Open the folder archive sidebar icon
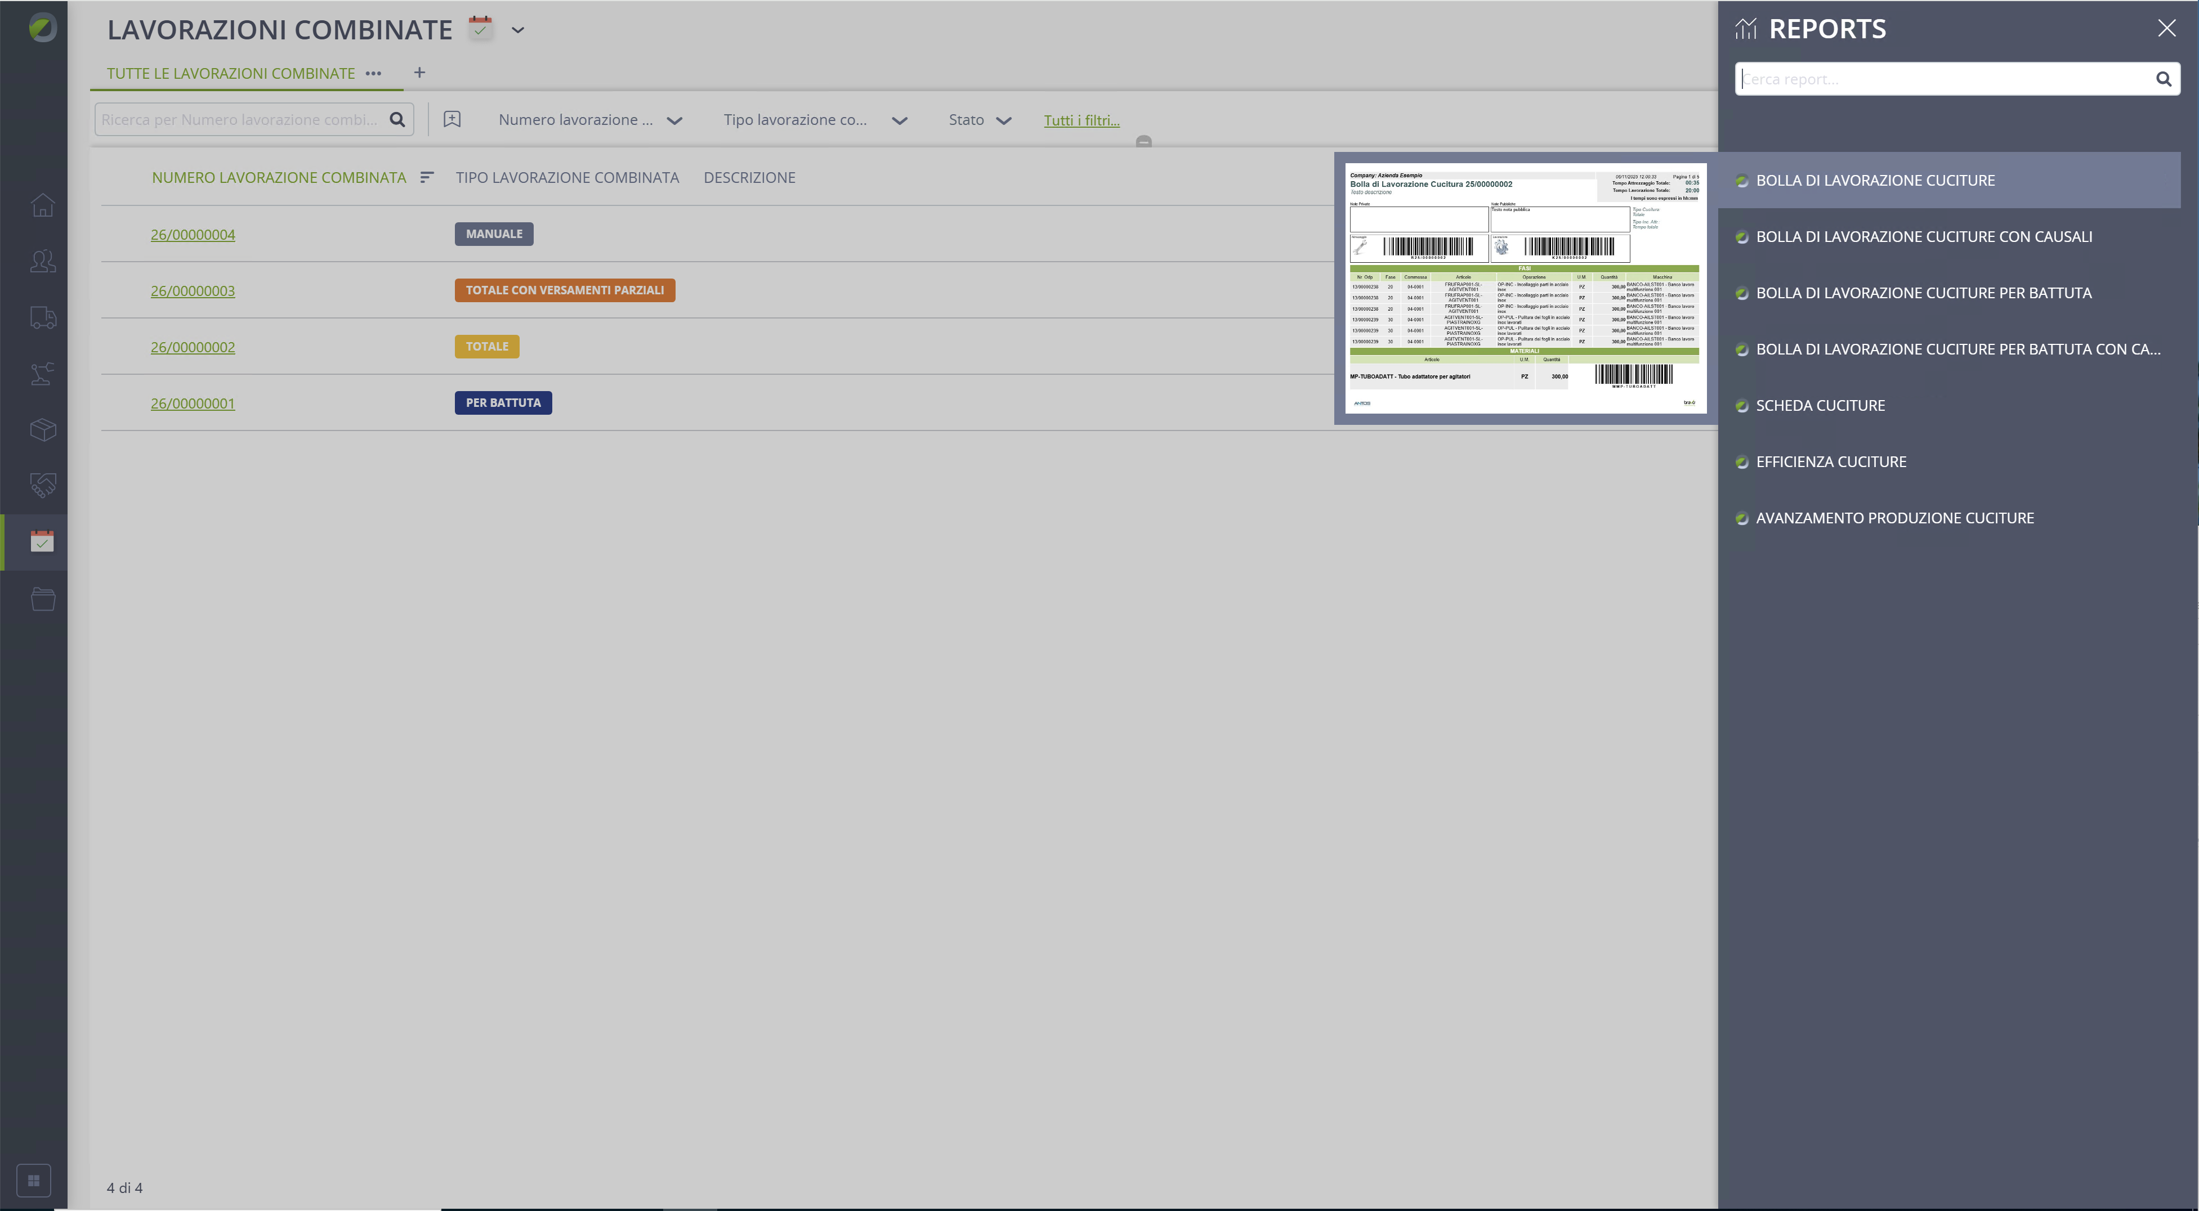Image resolution: width=2199 pixels, height=1211 pixels. click(43, 598)
